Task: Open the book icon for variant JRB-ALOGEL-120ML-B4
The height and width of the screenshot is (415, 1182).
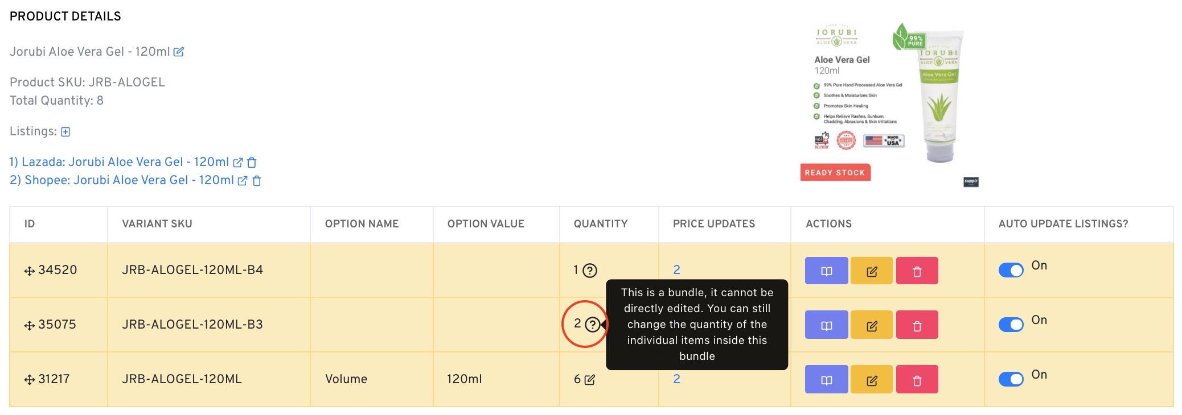Action: [825, 271]
